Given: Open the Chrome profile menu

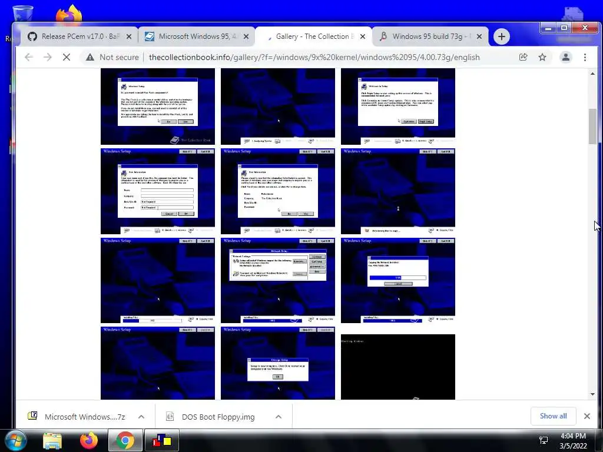Looking at the screenshot, I should (566, 57).
